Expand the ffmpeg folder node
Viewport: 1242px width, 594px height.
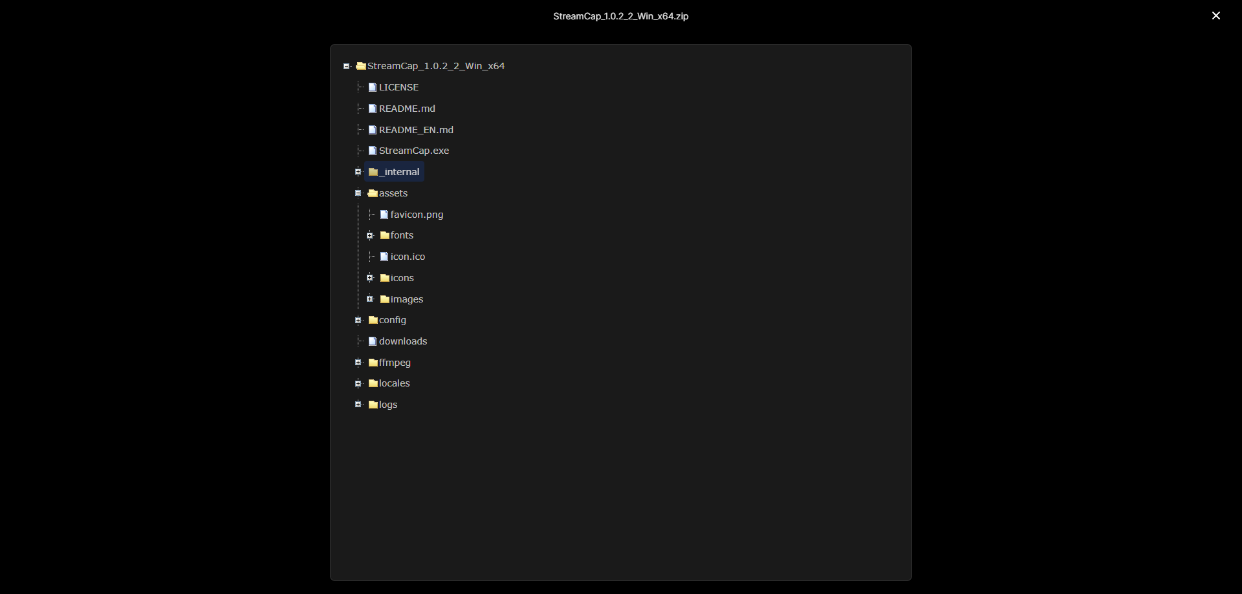pyautogui.click(x=358, y=363)
